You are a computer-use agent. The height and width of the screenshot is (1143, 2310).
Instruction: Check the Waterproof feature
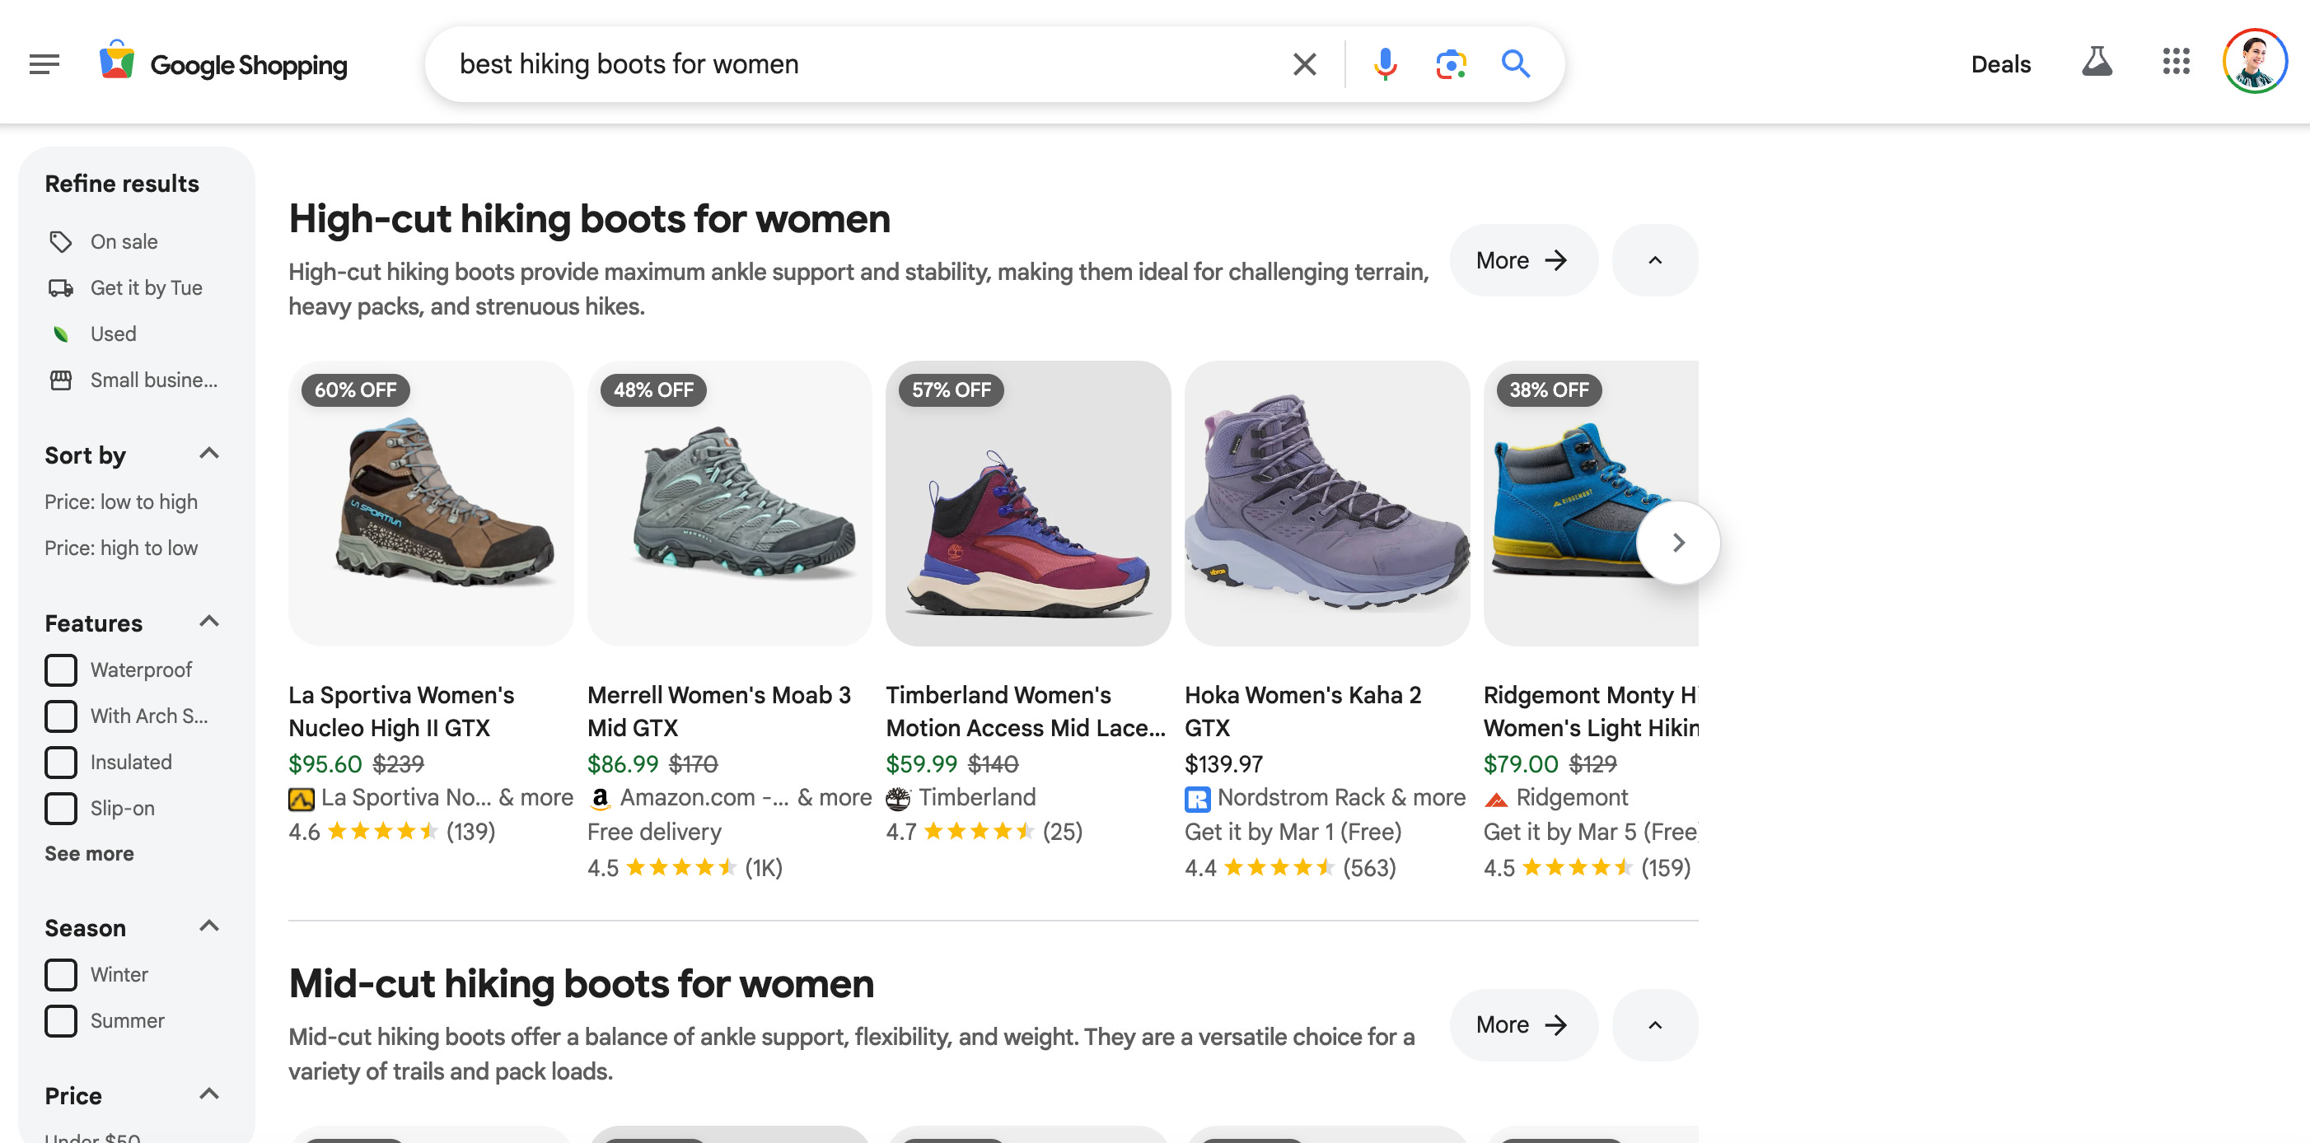61,669
